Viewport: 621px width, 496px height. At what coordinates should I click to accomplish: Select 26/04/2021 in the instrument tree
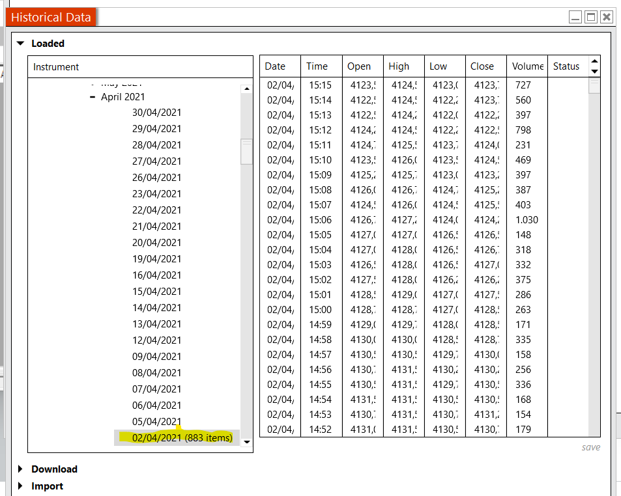click(x=156, y=178)
